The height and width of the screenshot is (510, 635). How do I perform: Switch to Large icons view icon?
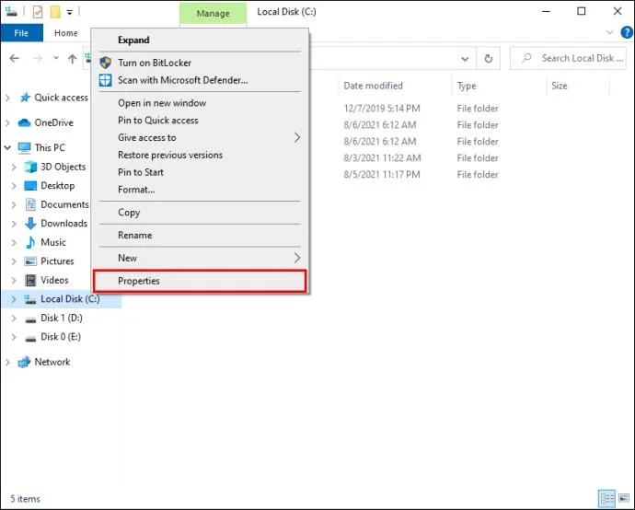click(625, 498)
